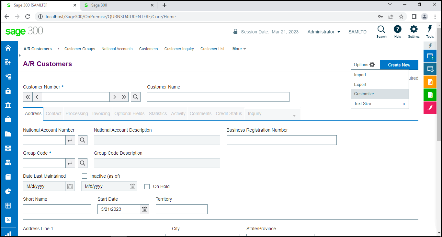This screenshot has height=237, width=442.
Task: Open the Help question mark icon
Action: click(x=397, y=31)
